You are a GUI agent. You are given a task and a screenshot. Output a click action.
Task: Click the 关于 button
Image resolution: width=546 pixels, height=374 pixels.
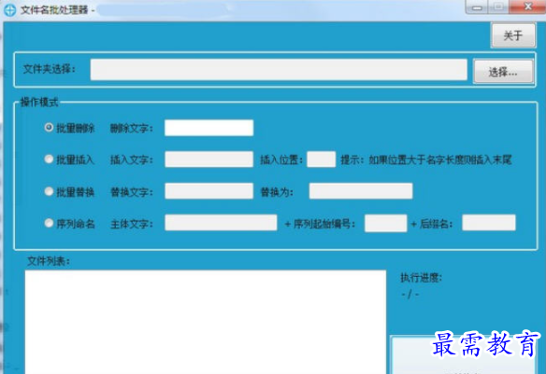click(x=513, y=35)
